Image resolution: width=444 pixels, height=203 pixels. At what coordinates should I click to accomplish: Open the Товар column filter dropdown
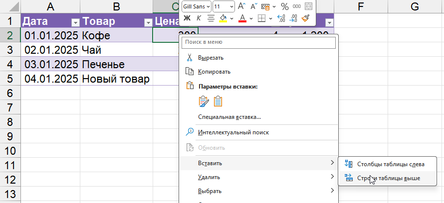[x=148, y=22]
